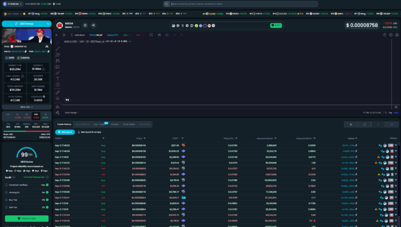Focus the pair search input field
Image resolution: width=401 pixels, height=227 pixels.
point(243,4)
